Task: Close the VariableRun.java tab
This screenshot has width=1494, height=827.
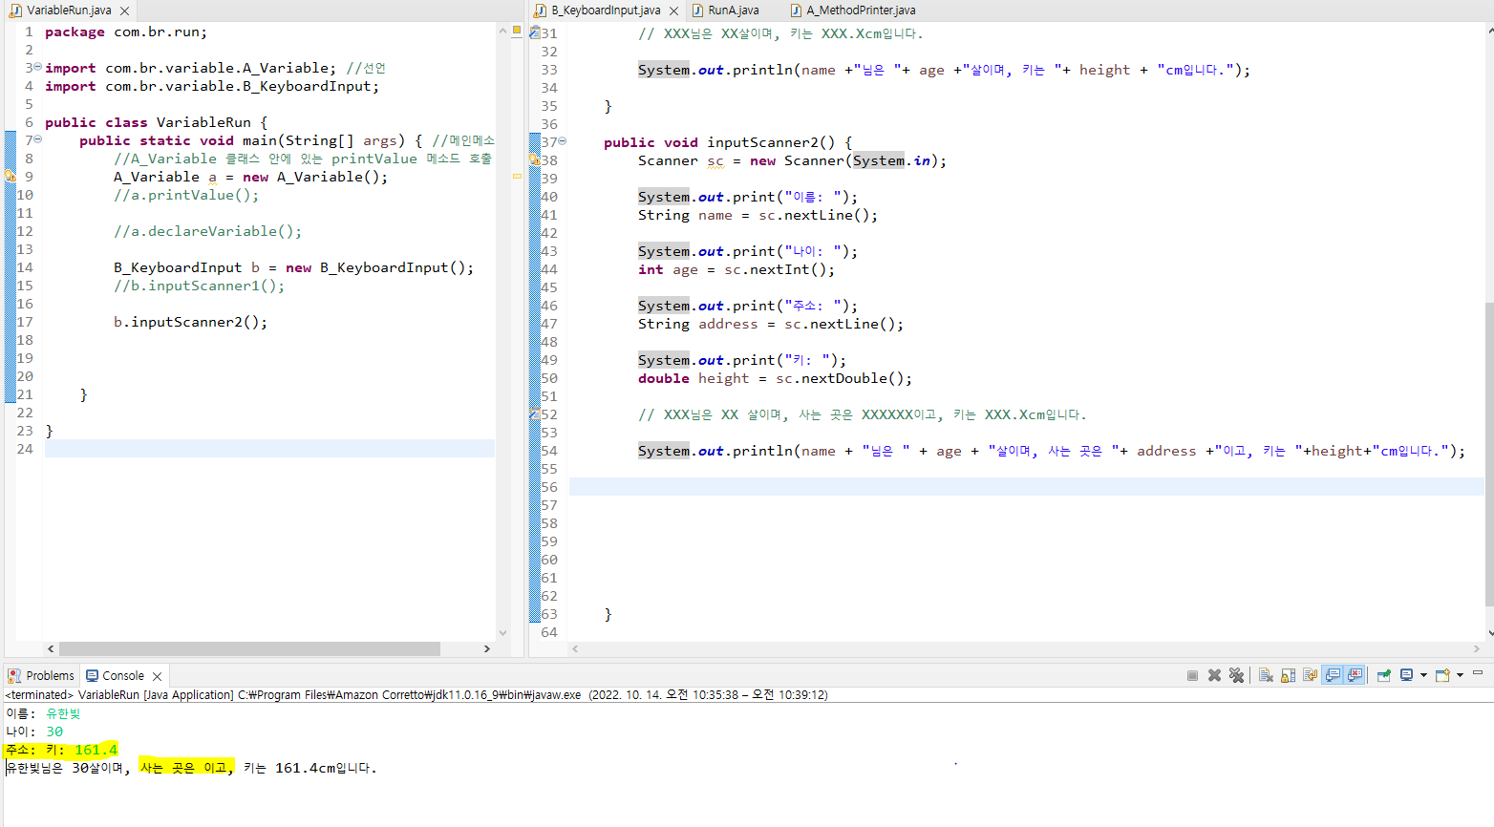Action: [124, 11]
